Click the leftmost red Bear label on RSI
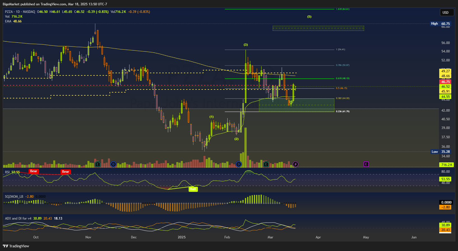458x251 pixels. coord(34,171)
